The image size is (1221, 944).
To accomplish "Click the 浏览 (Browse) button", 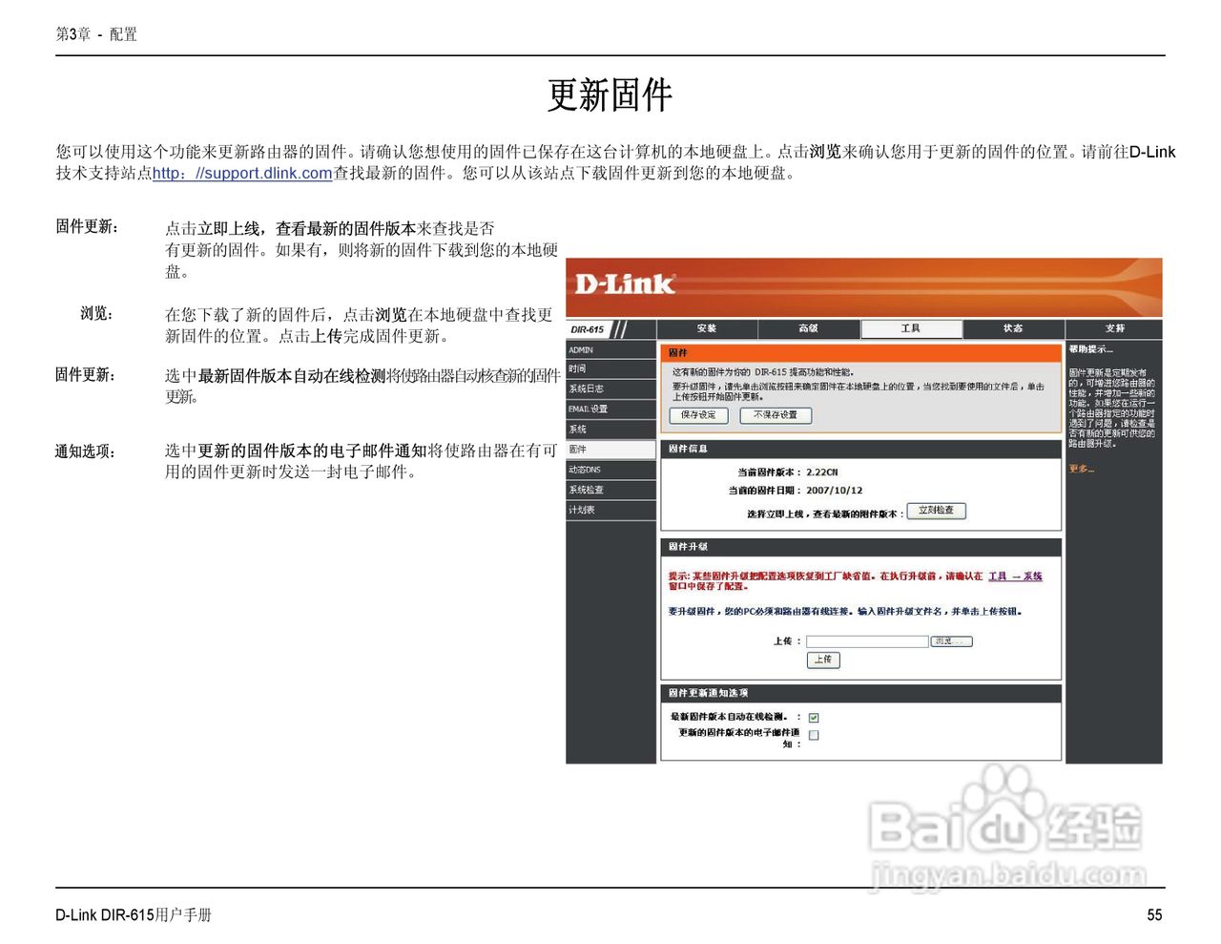I will (x=951, y=641).
